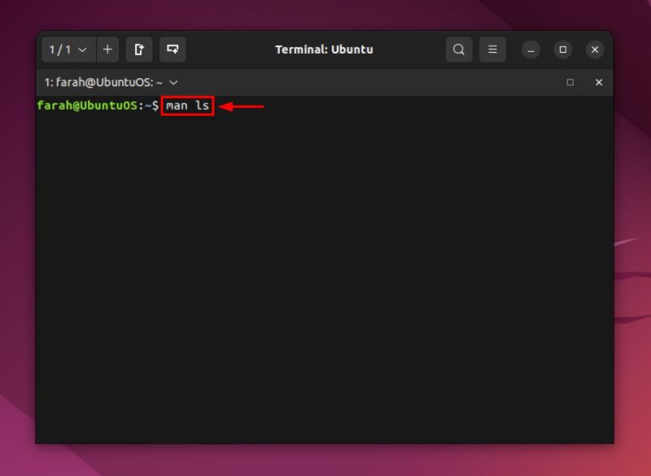Viewport: 651px width, 476px height.
Task: Open terminal search with the magnifier icon
Action: coord(458,50)
